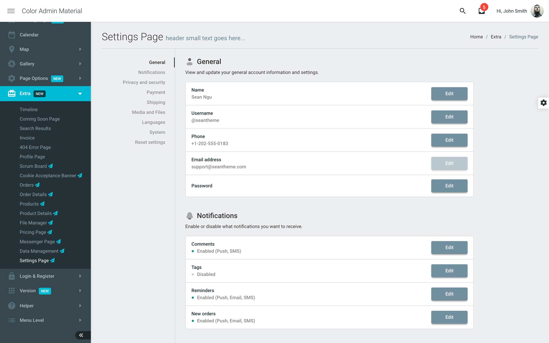Click John Smith's avatar picture
This screenshot has height=343, width=549.
[x=537, y=11]
